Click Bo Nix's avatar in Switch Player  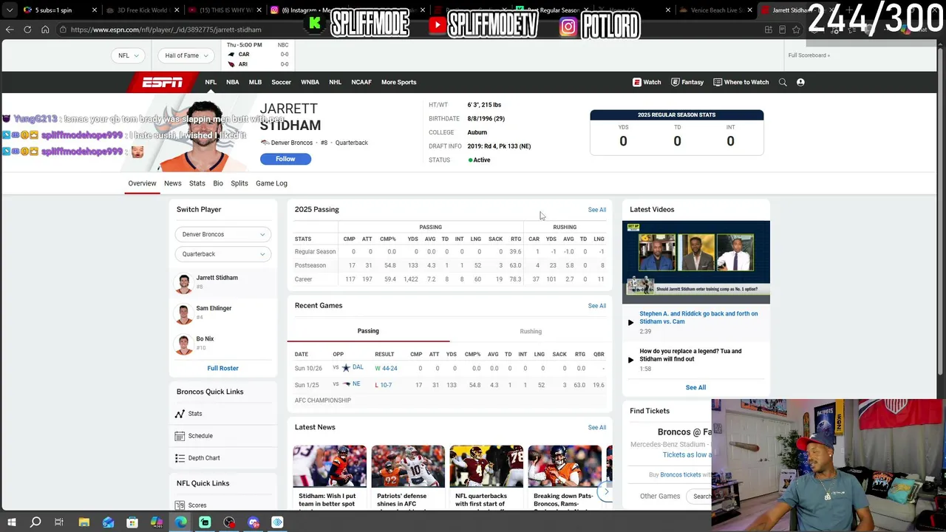184,344
